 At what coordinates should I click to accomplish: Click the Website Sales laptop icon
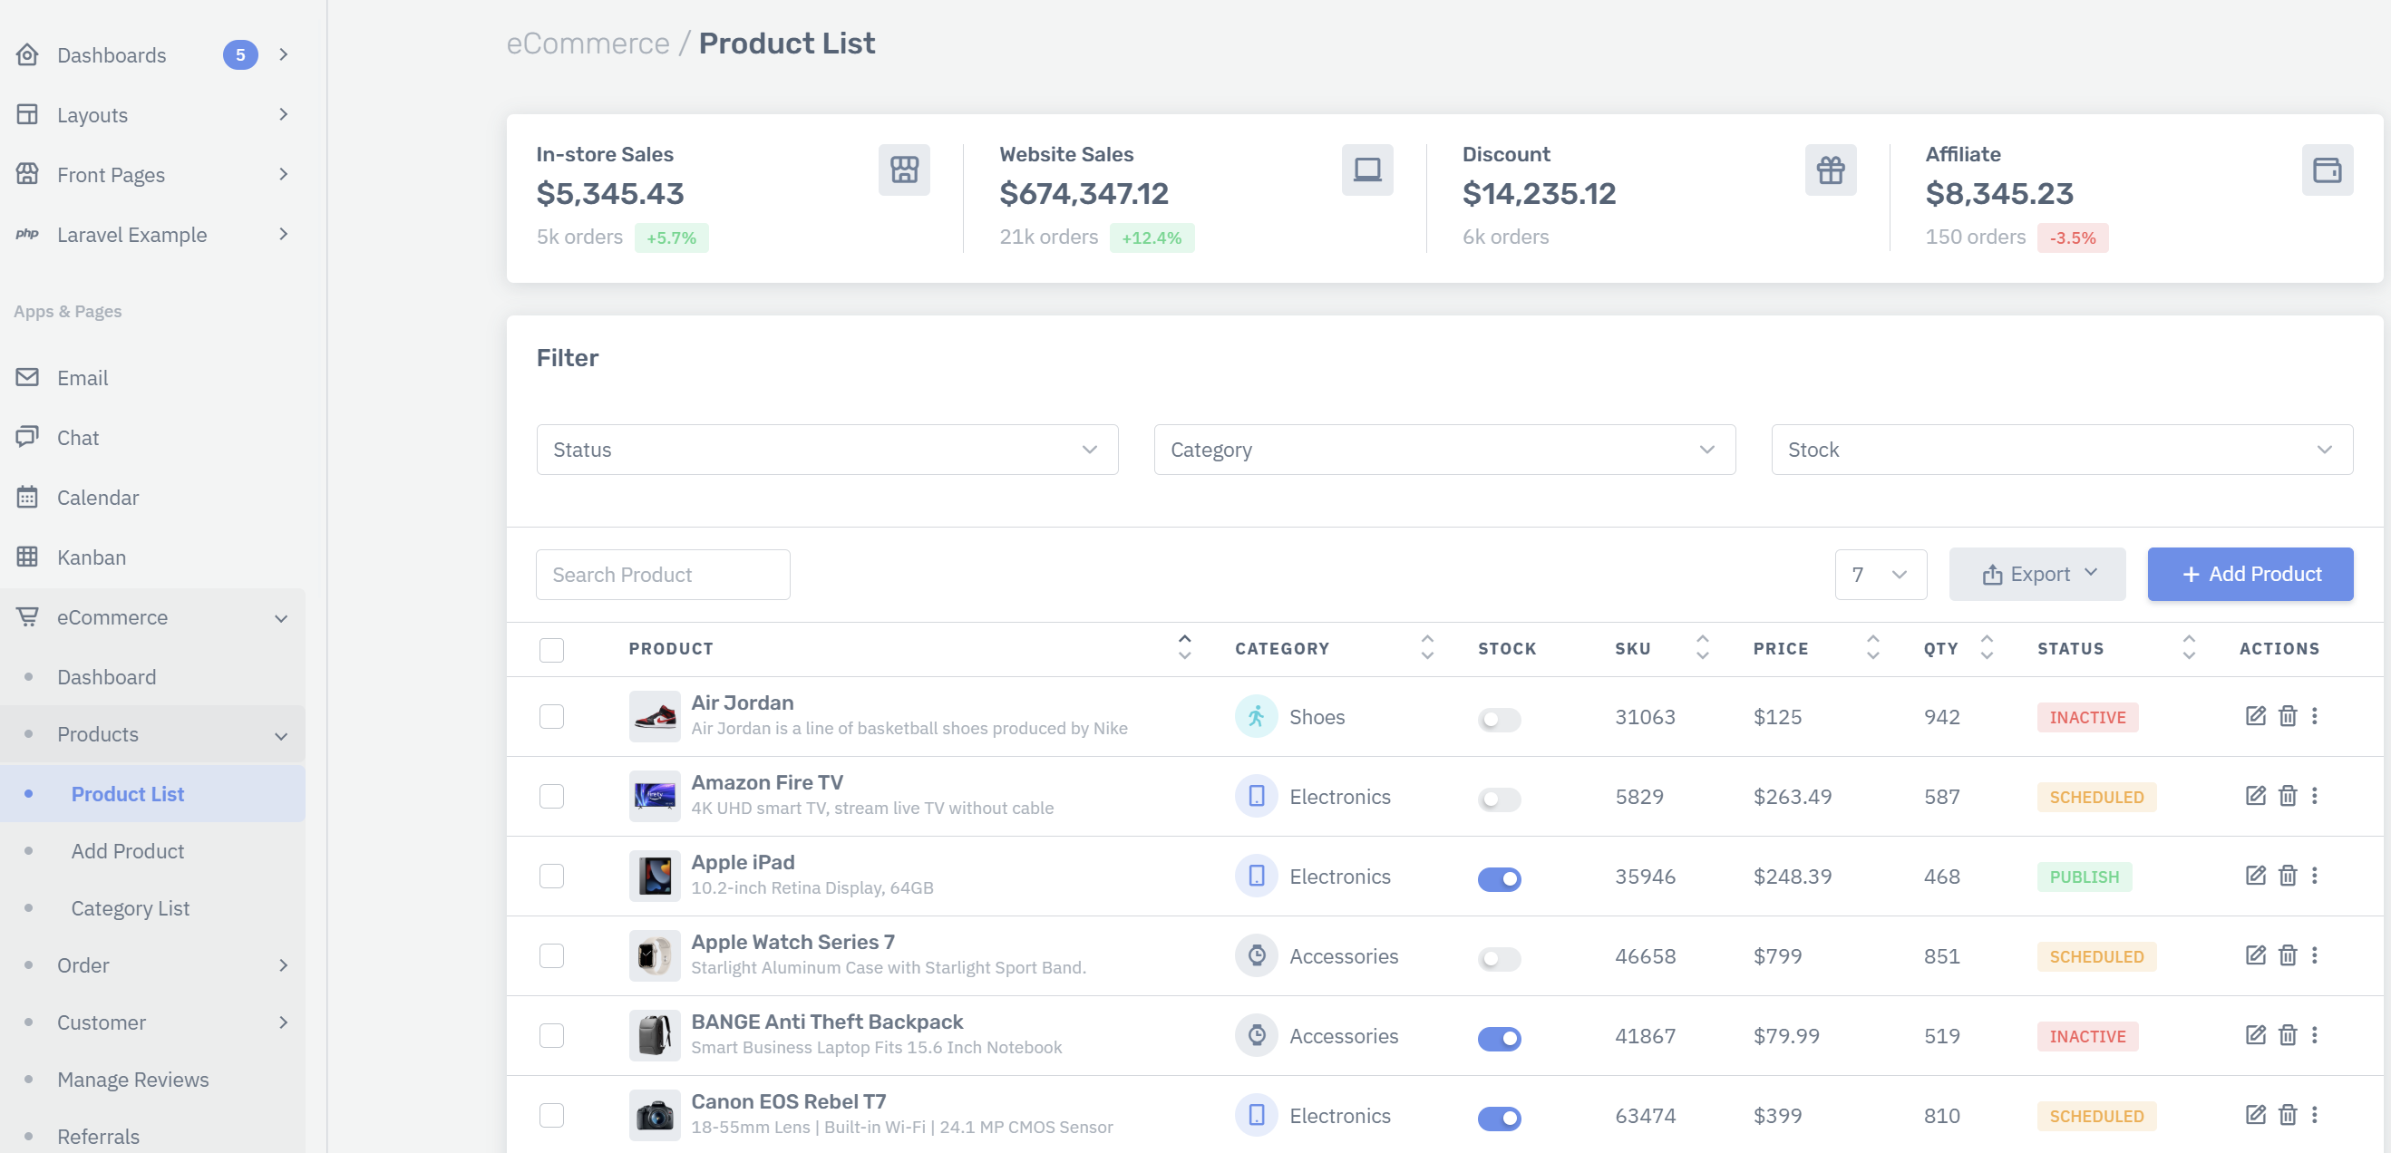pyautogui.click(x=1367, y=170)
